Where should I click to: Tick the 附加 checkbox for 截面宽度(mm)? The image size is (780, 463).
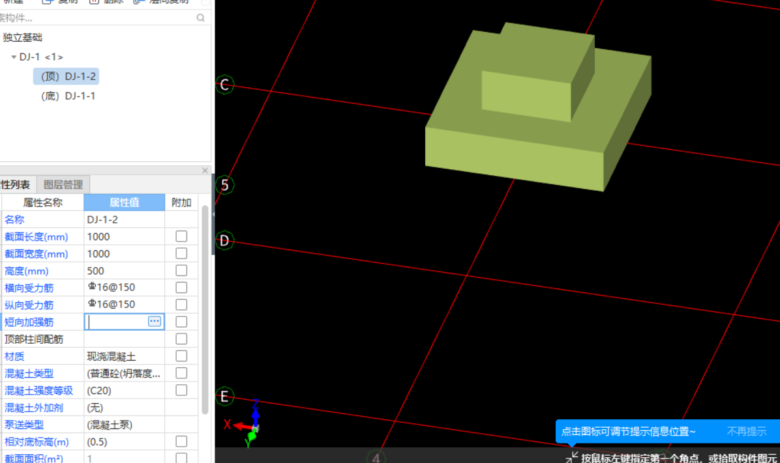(181, 253)
